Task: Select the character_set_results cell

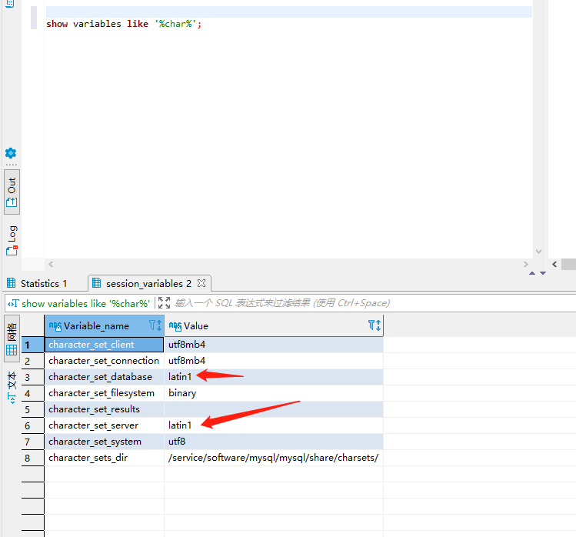Action: pos(104,409)
